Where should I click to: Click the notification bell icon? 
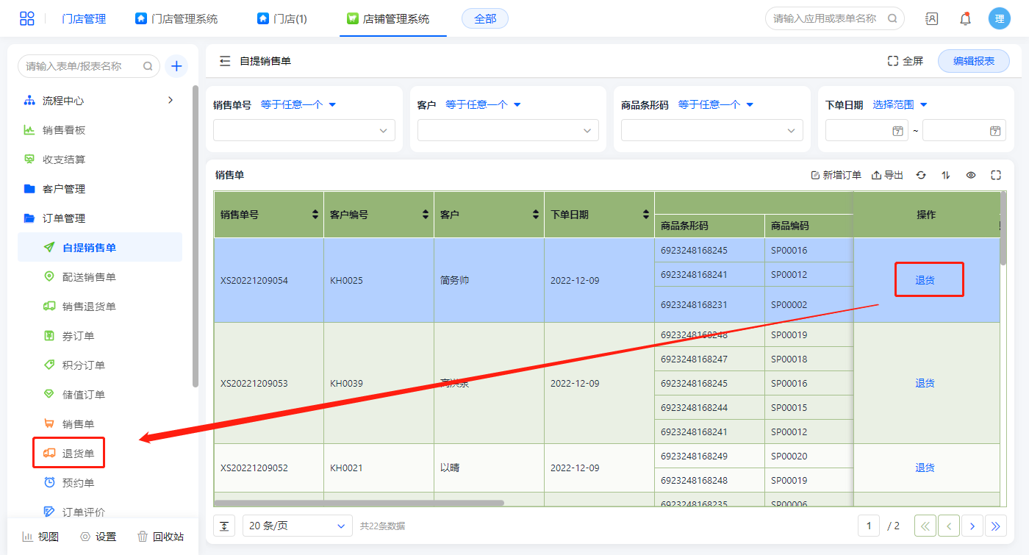pos(965,19)
